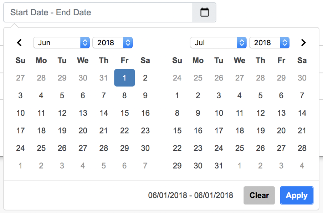Select June 12 in the left calendar

[62, 113]
